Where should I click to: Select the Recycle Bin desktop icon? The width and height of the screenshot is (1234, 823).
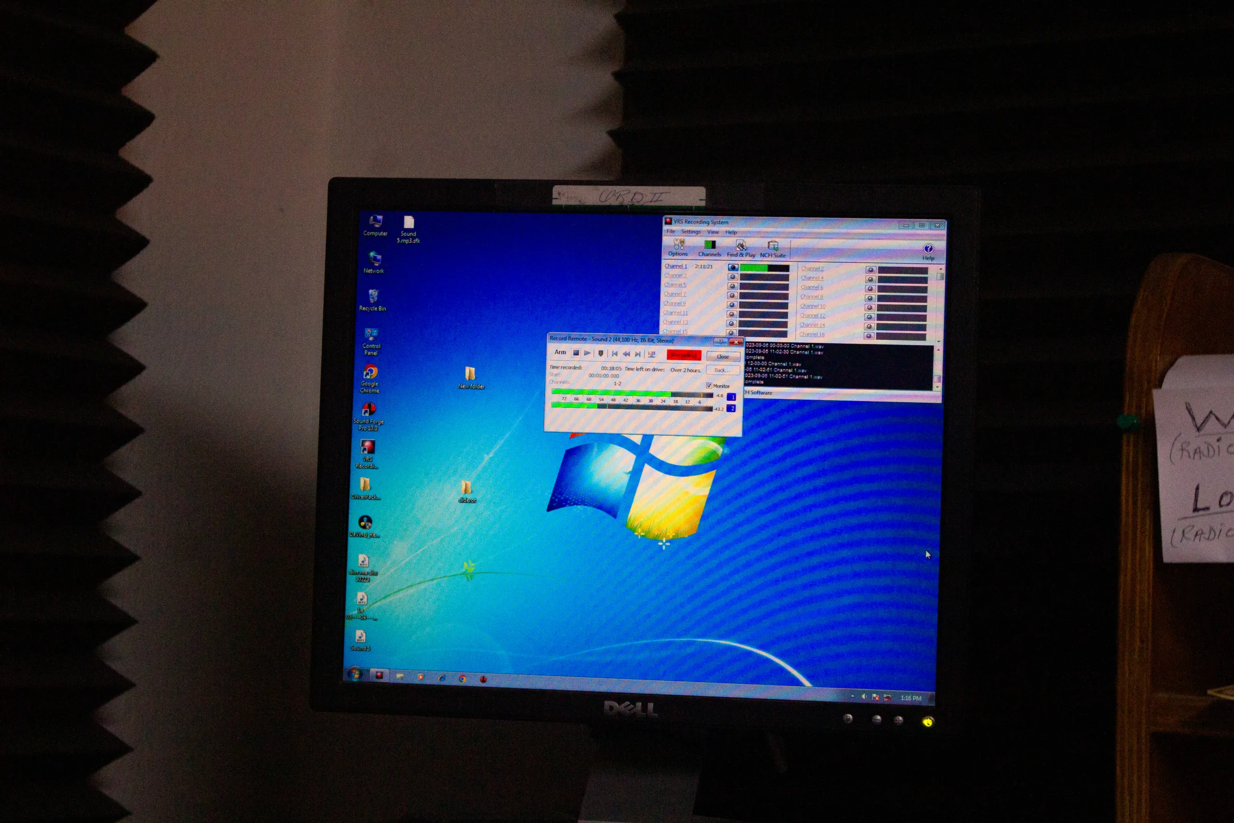(x=373, y=300)
